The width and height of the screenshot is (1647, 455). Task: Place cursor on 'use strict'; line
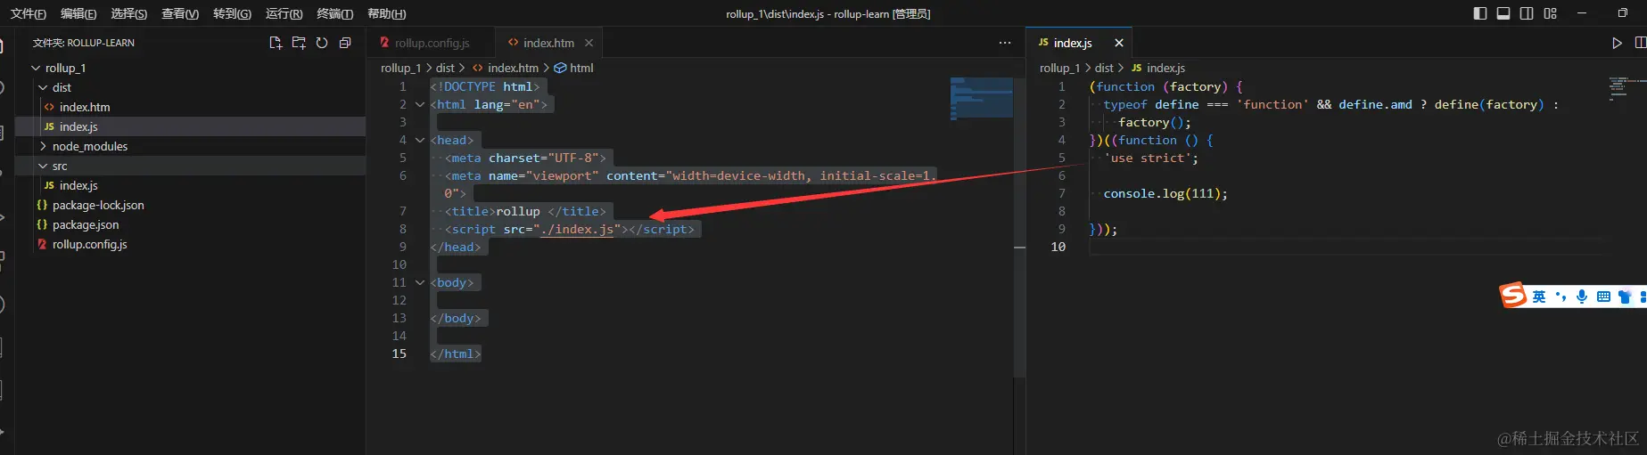1151,158
